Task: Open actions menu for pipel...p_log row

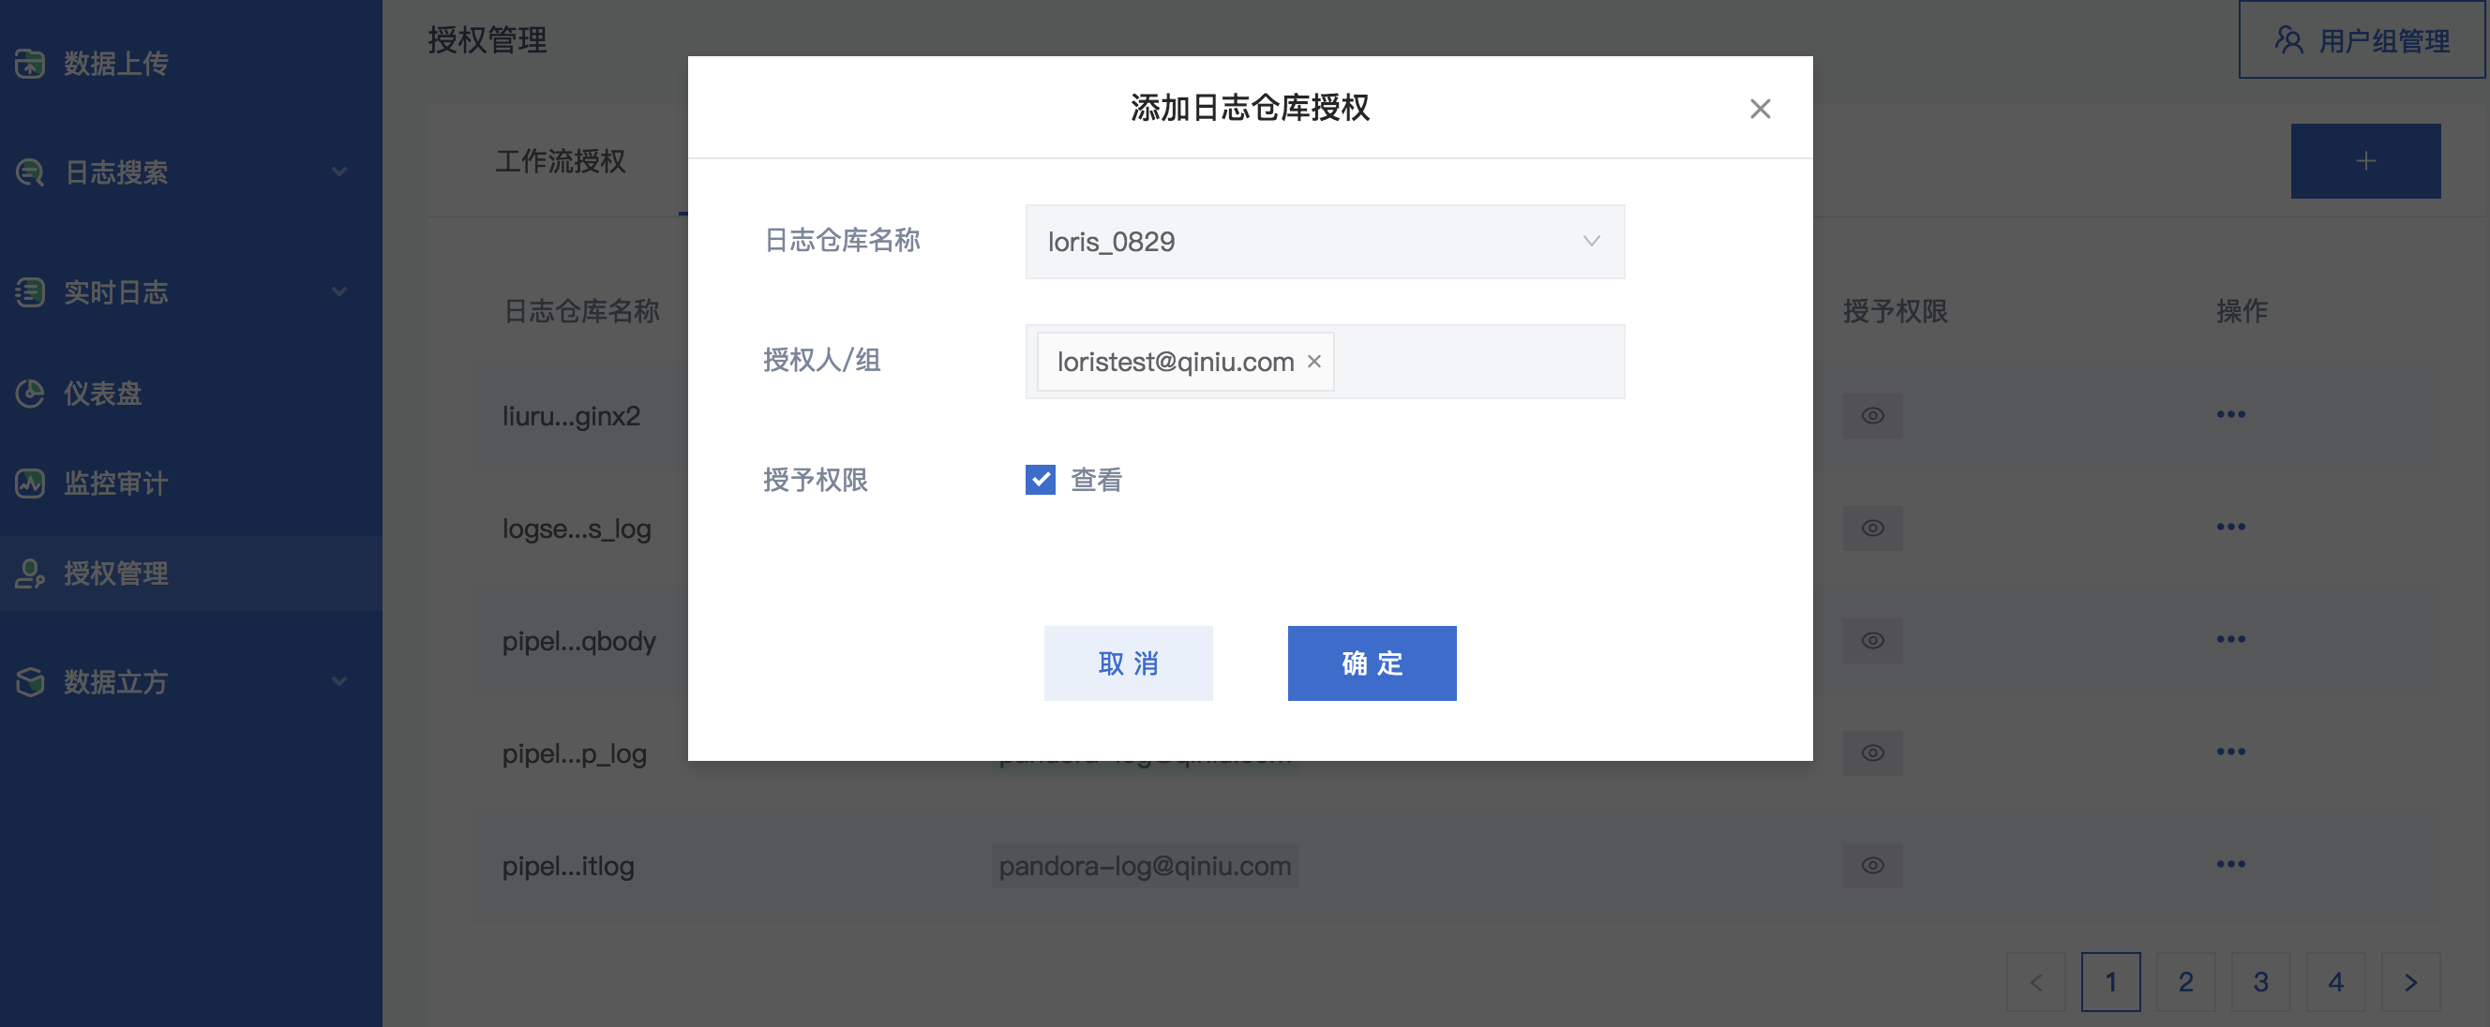Action: click(2231, 752)
